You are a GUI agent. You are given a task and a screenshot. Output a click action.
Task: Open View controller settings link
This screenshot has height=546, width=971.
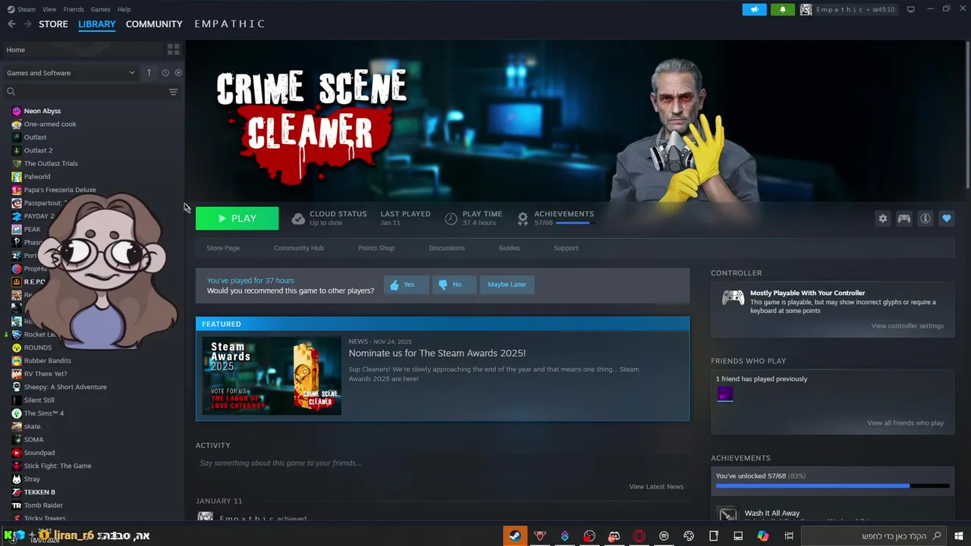(x=907, y=326)
